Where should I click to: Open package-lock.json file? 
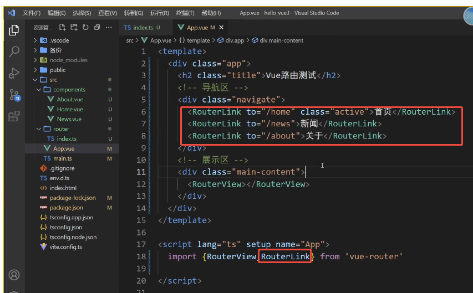click(x=73, y=198)
